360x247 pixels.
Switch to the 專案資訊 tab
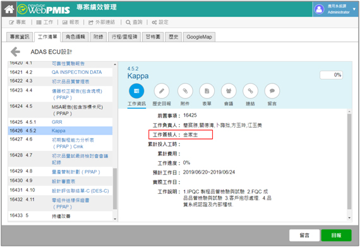click(x=20, y=37)
